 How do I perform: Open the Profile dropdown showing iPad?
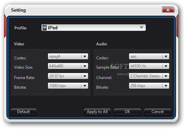(94, 28)
